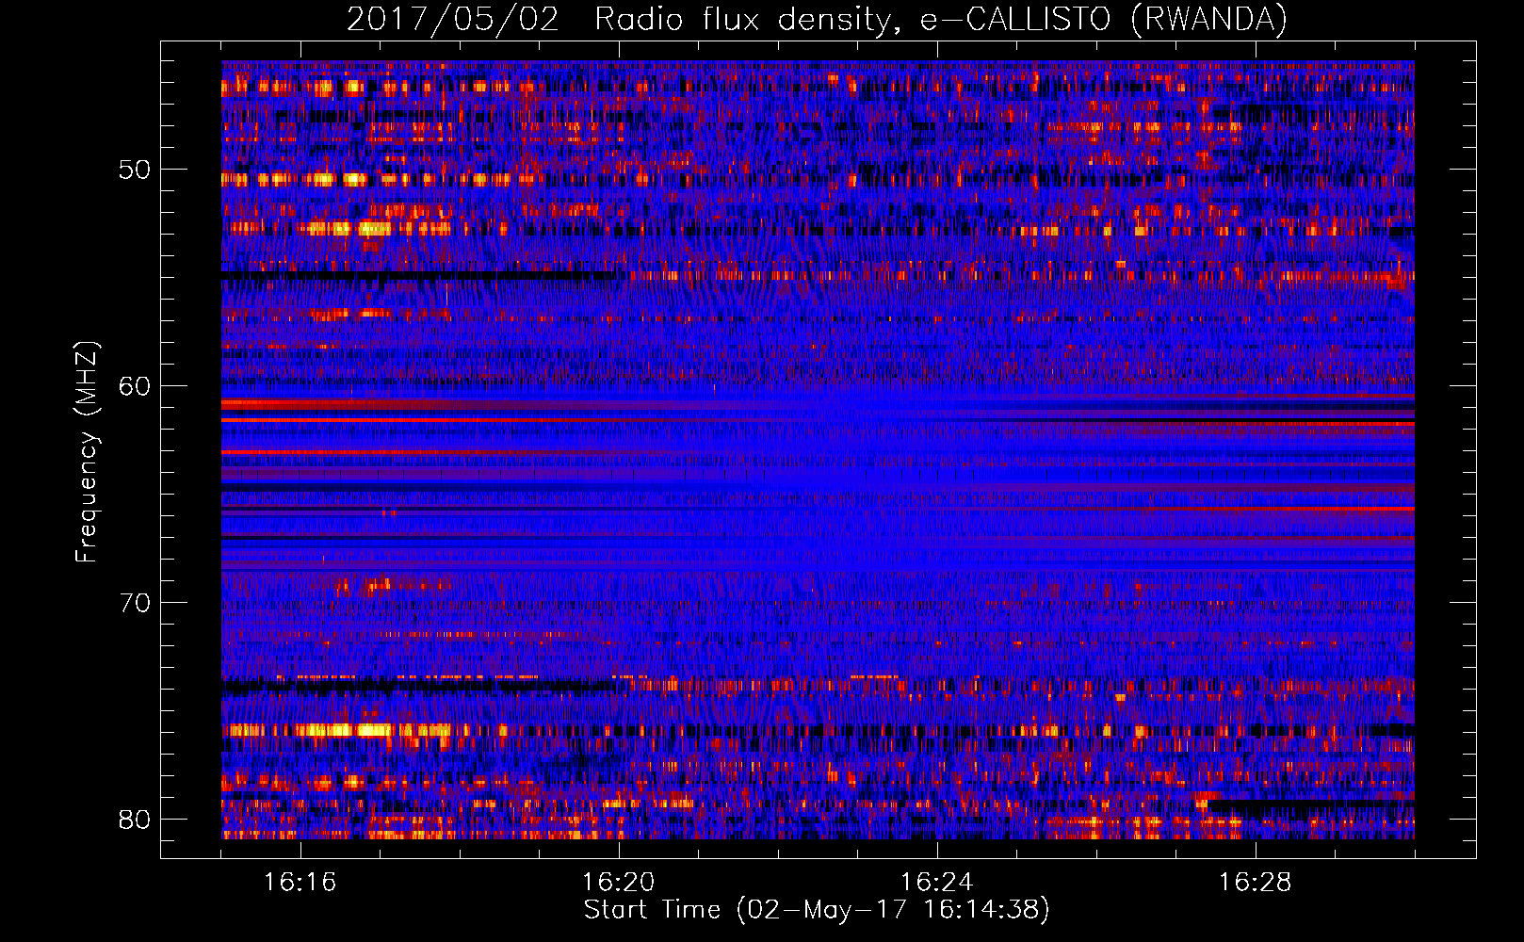Click the plot title "Radio flux density, e-CALLISTO (RWANDA)"
The height and width of the screenshot is (942, 1524).
tap(941, 20)
